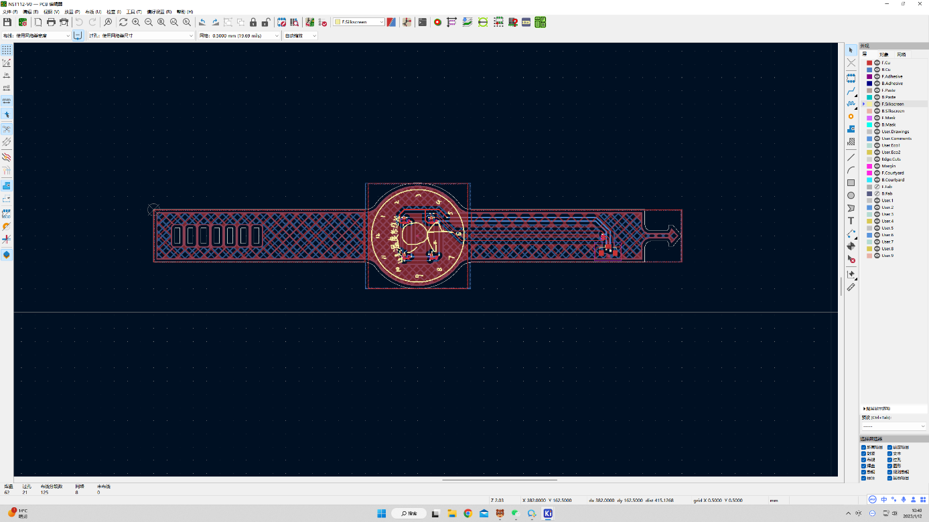Select the measure ruler tool
The height and width of the screenshot is (522, 929).
[x=851, y=286]
